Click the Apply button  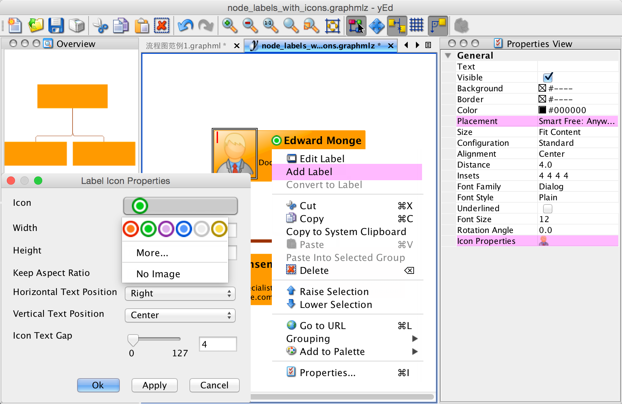point(154,385)
